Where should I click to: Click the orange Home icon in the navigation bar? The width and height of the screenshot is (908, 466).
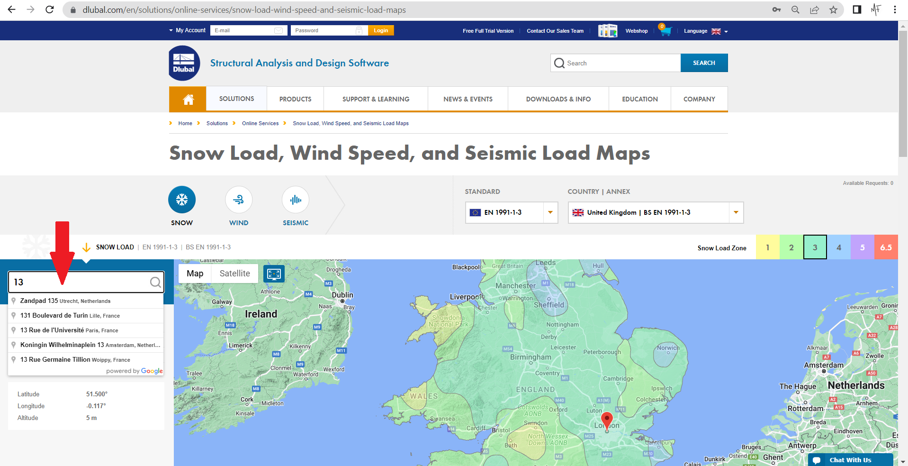188,99
